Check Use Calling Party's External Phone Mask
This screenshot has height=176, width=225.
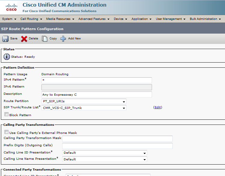coord(6,132)
